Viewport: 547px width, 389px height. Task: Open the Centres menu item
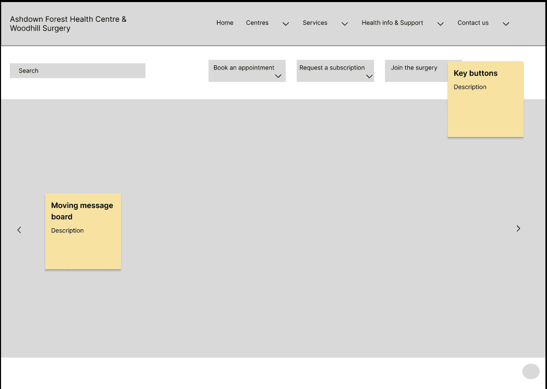pos(257,23)
